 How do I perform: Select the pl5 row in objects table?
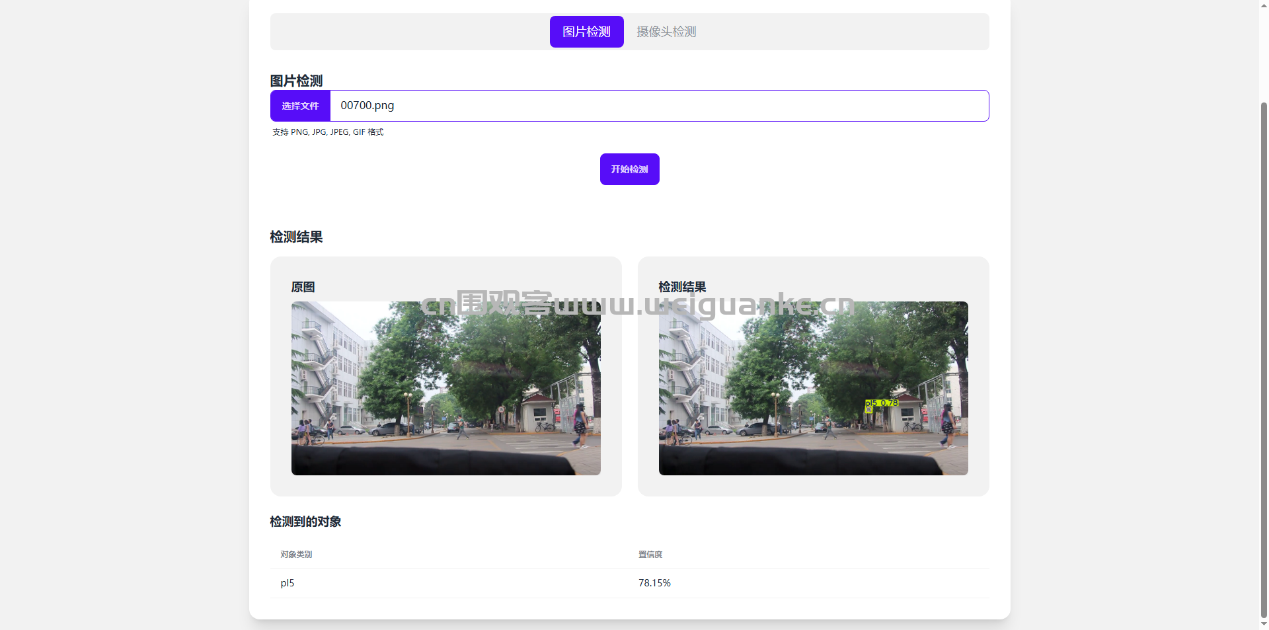(x=288, y=583)
